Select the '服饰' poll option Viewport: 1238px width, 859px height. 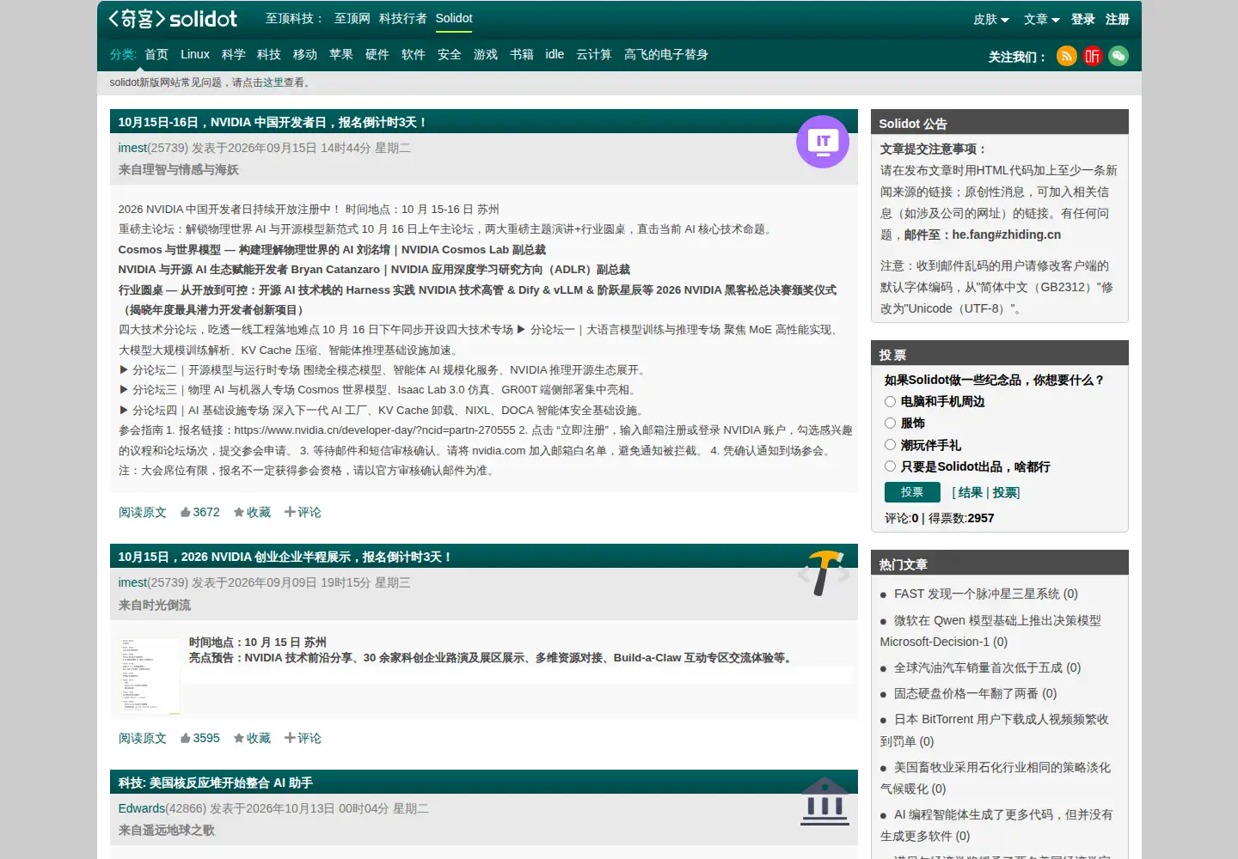[890, 423]
